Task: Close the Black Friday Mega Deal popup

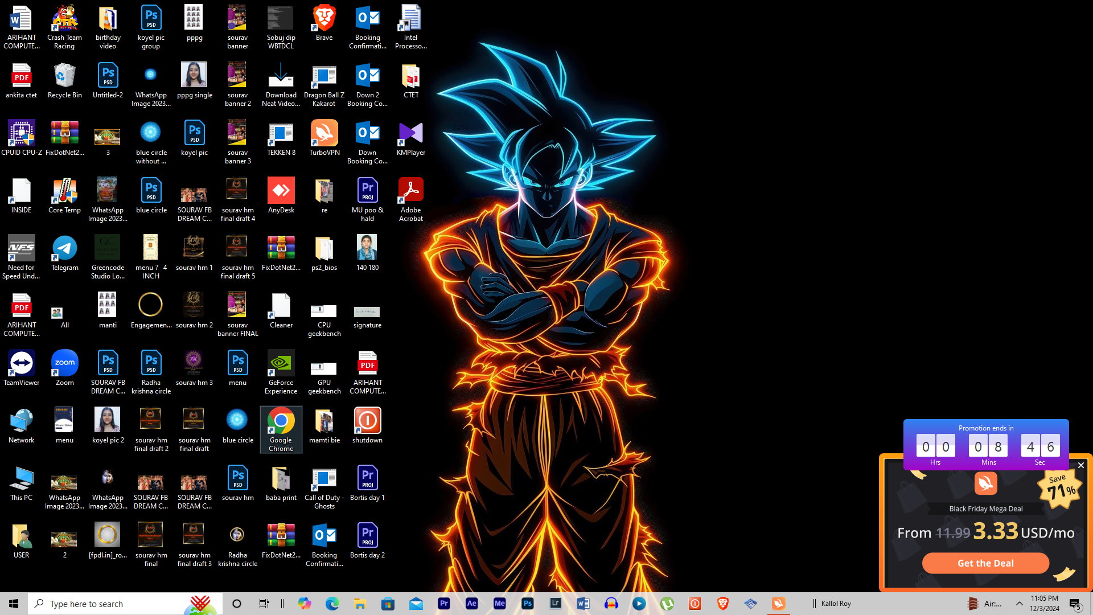Action: tap(1080, 465)
